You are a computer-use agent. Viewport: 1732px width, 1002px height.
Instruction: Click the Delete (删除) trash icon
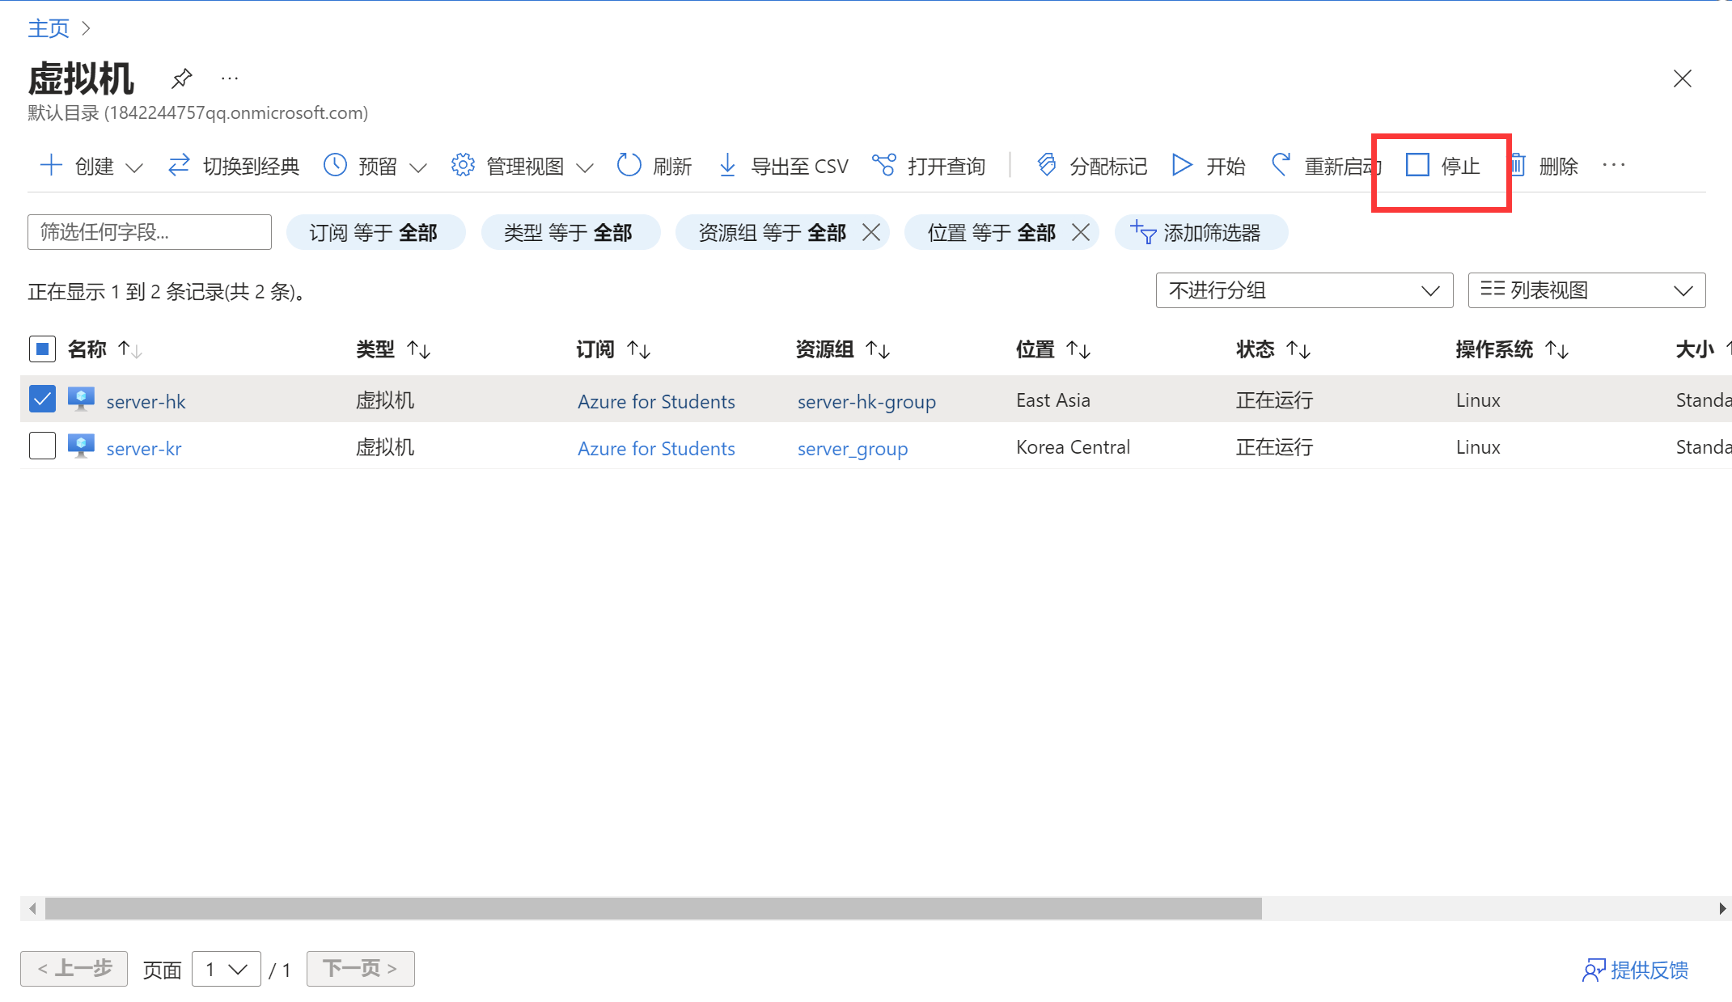click(x=1518, y=166)
